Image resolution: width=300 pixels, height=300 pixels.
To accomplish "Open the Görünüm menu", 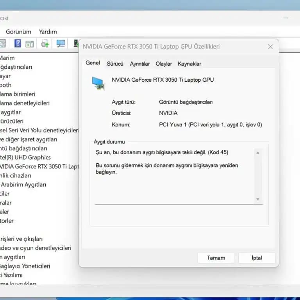I will 18,32.
